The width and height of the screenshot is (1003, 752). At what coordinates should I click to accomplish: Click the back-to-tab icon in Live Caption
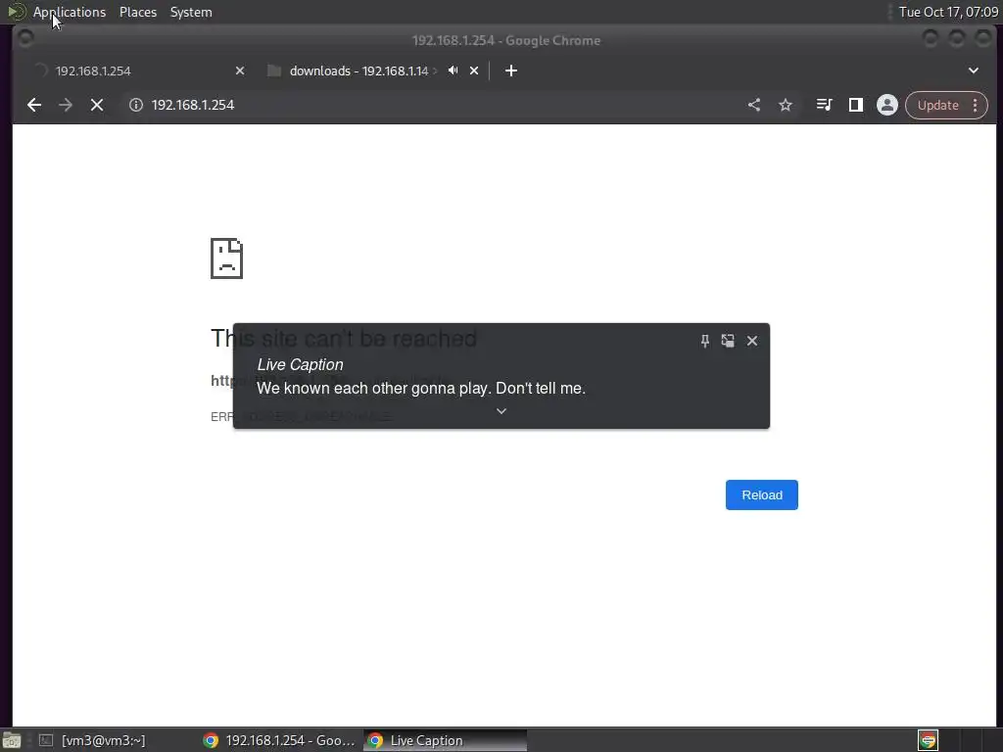(x=728, y=341)
